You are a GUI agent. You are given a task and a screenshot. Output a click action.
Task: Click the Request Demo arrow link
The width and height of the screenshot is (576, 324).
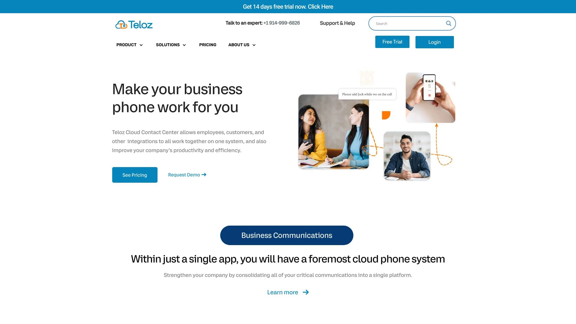(x=187, y=175)
